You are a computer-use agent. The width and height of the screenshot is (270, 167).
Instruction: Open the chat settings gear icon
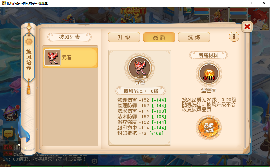point(94,162)
